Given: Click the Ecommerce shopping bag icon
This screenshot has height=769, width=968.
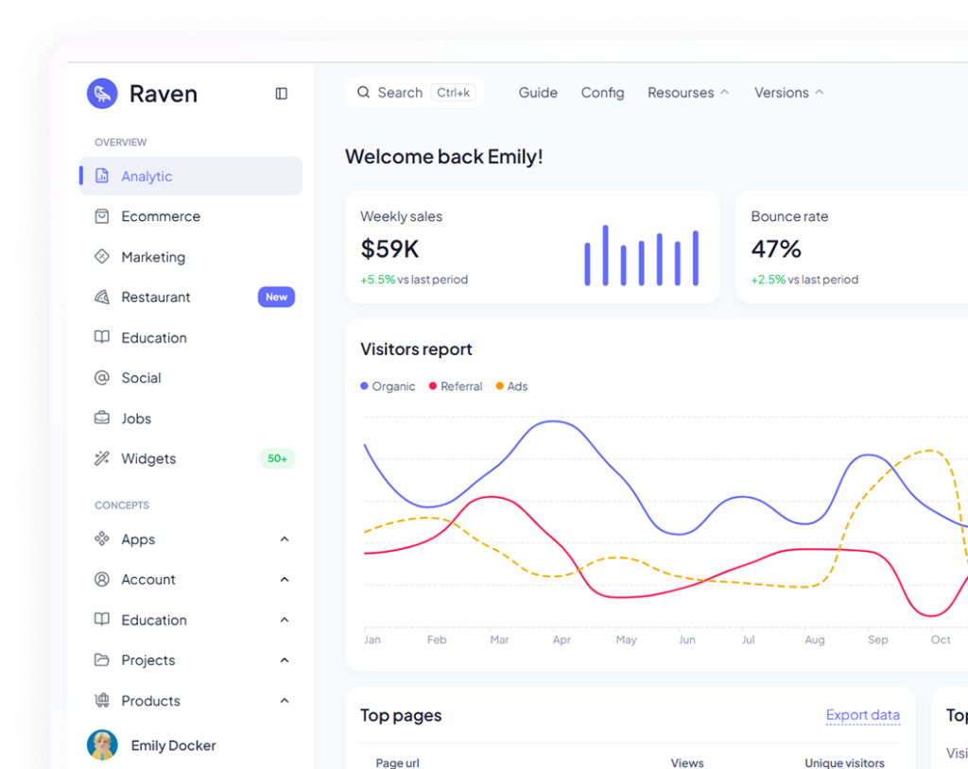Looking at the screenshot, I should [102, 216].
